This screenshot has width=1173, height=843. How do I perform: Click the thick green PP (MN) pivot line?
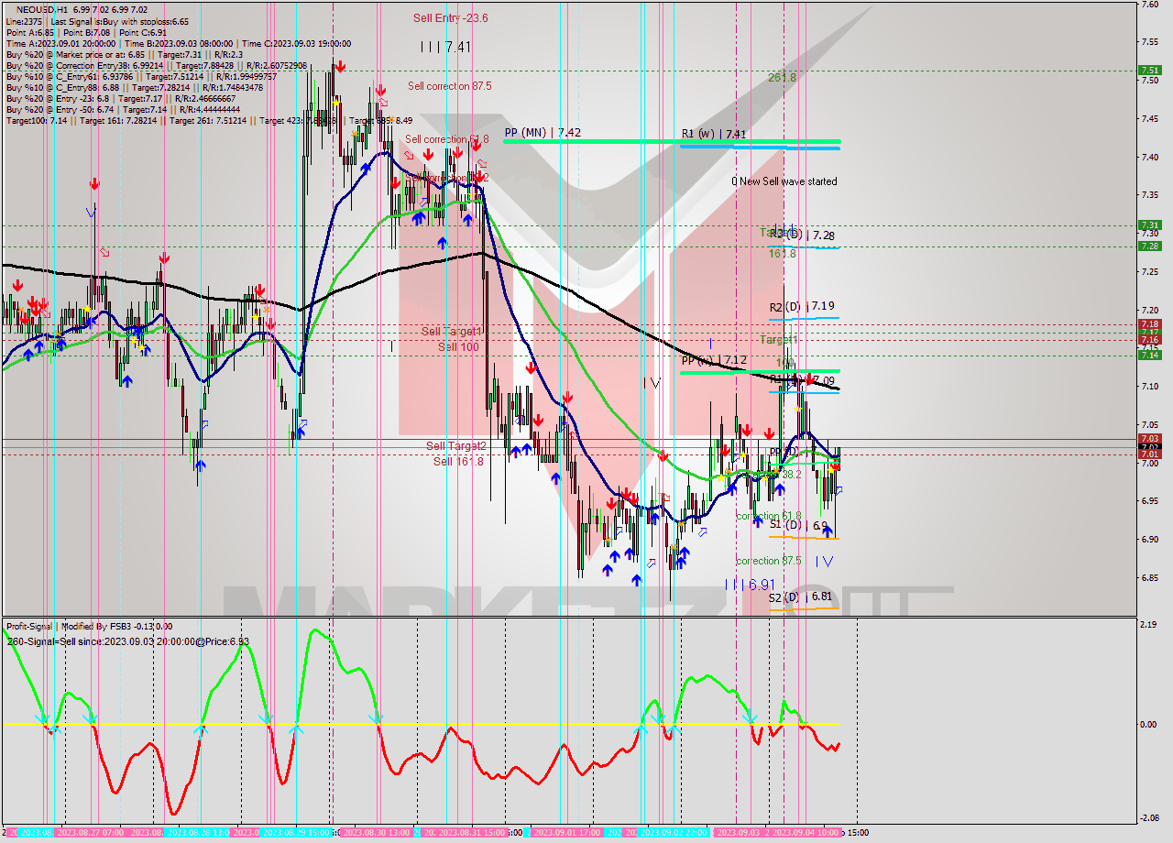(672, 141)
